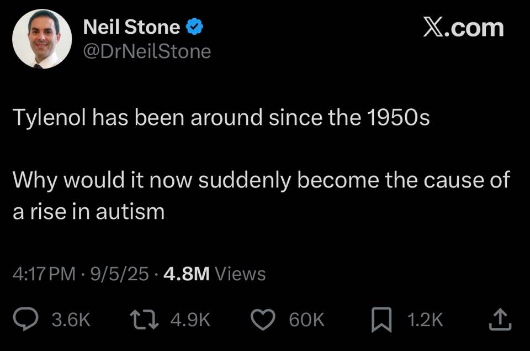Like the post with the heart icon
Screen dimensions: 530x351
coord(263,318)
